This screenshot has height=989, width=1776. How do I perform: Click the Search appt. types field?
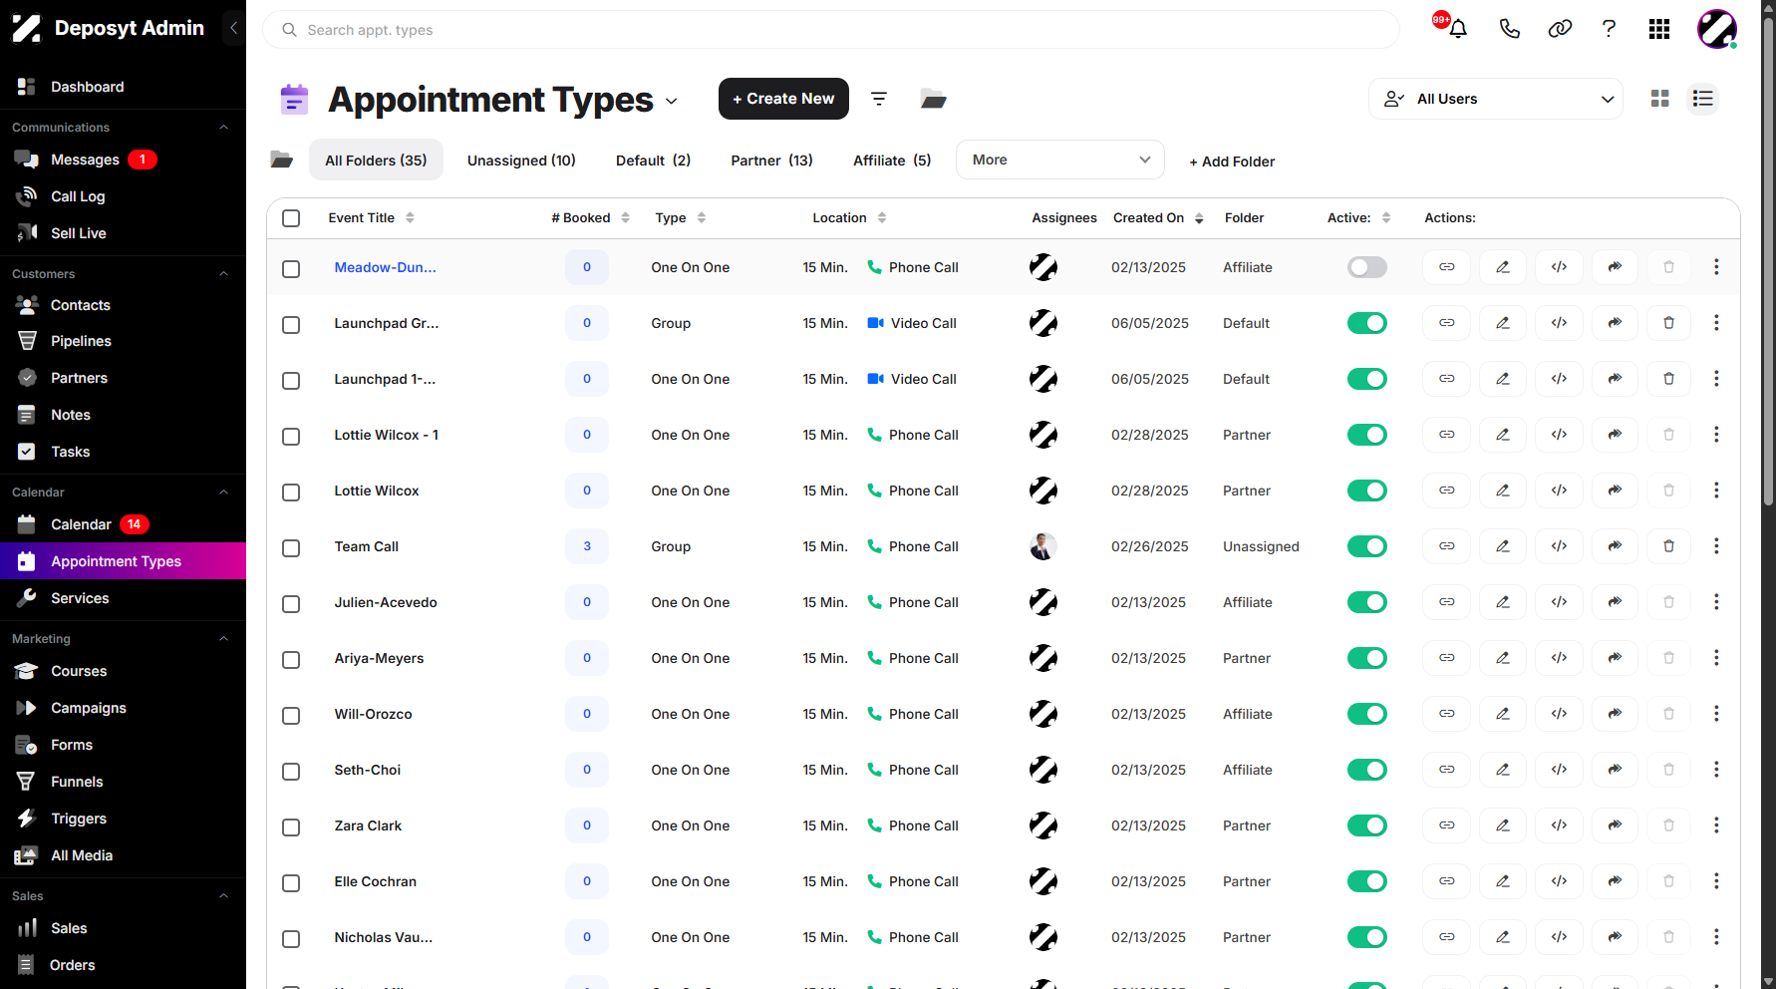tap(831, 30)
